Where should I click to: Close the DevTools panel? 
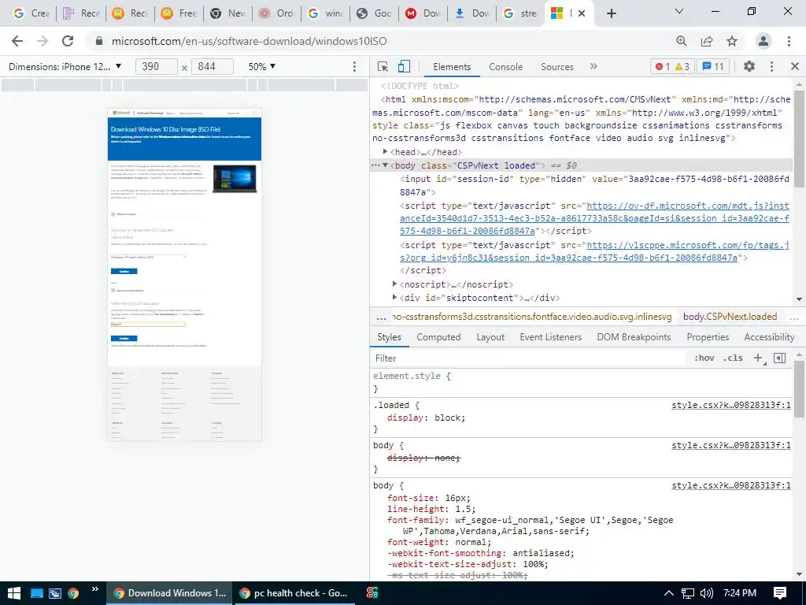(x=795, y=66)
